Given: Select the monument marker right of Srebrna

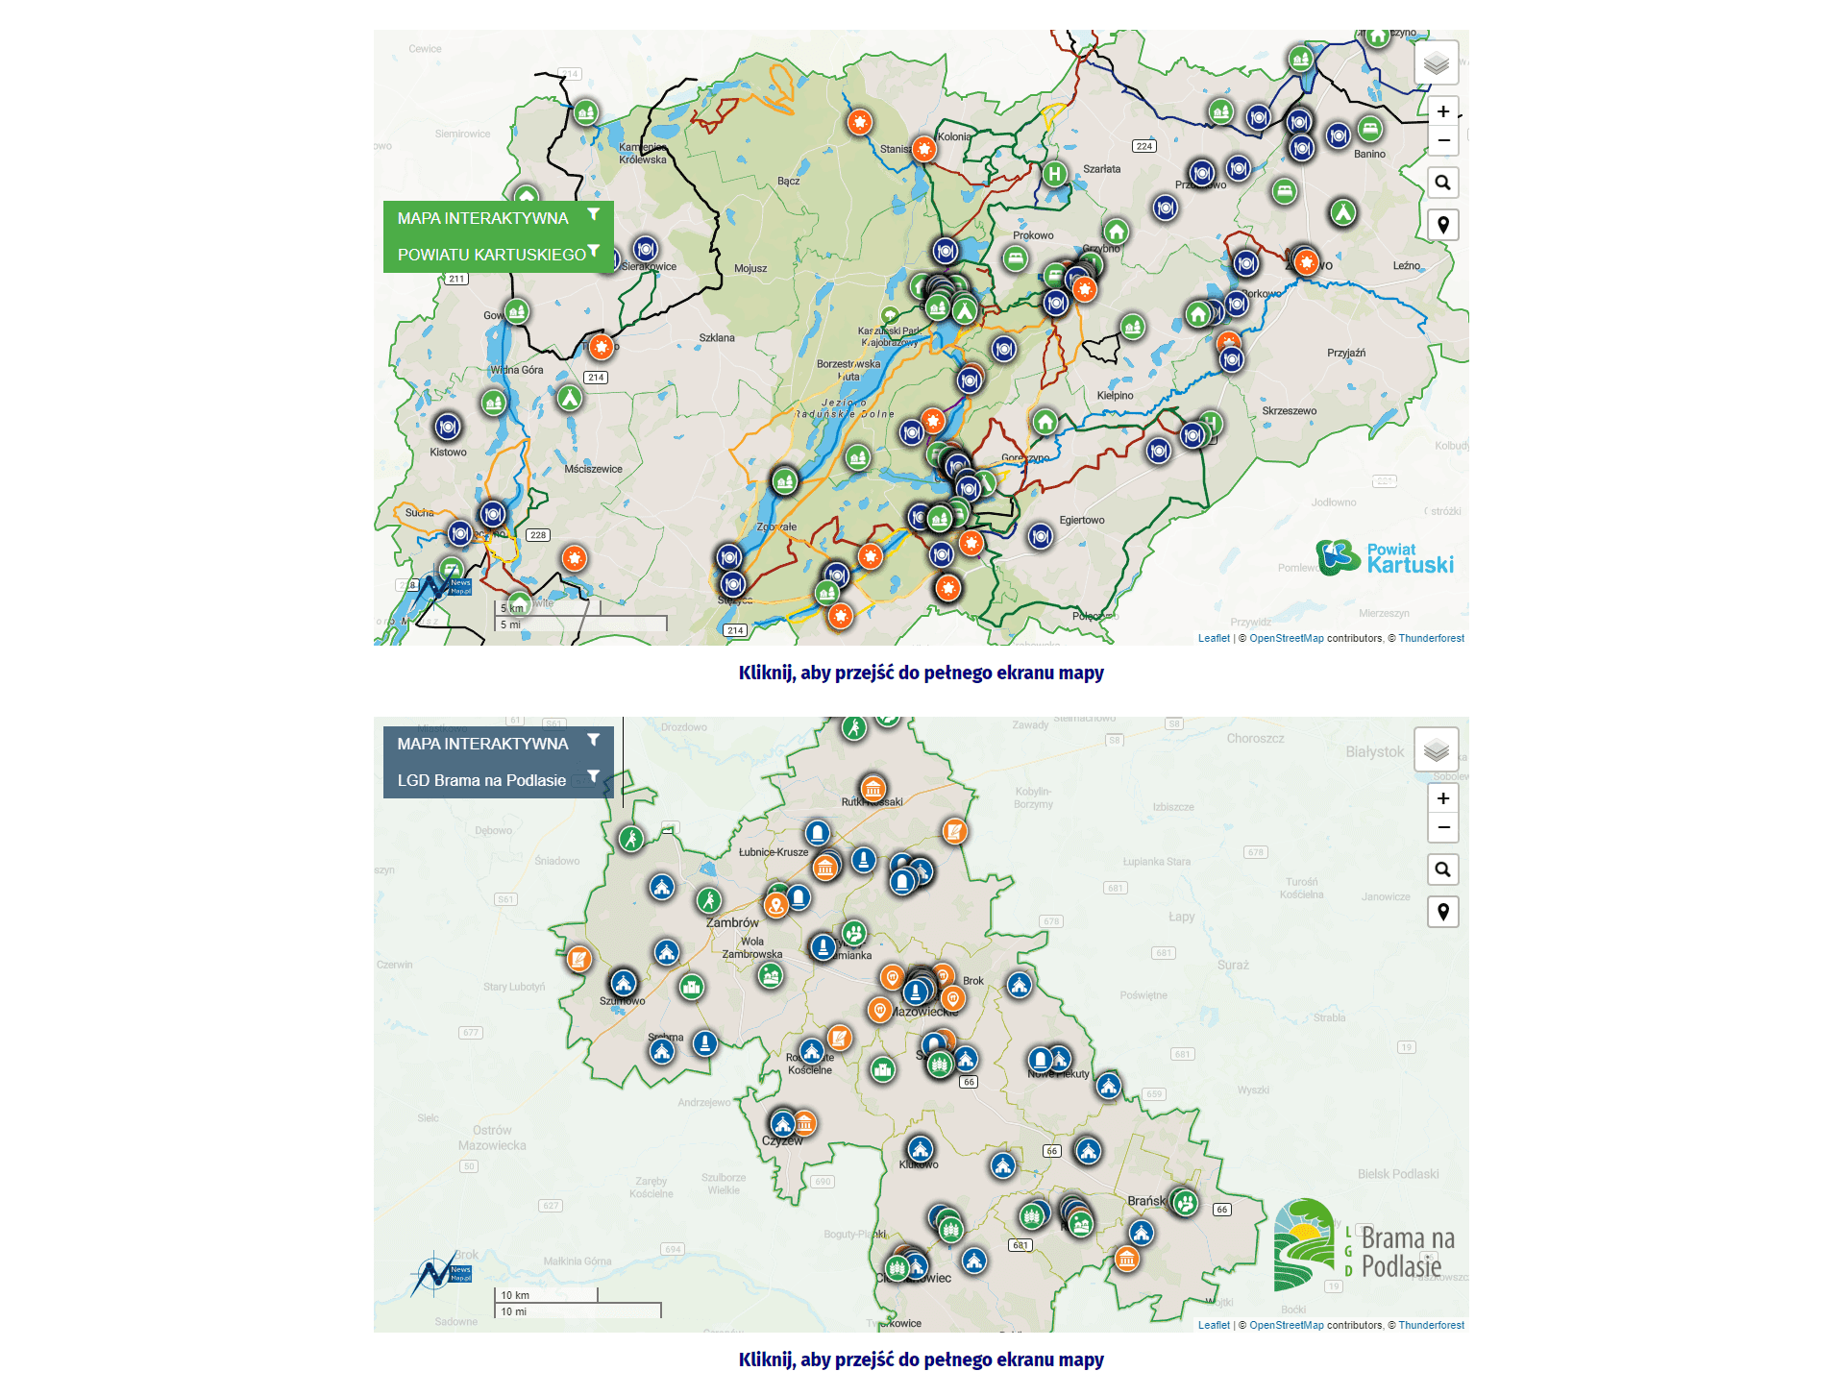Looking at the screenshot, I should [x=705, y=1042].
